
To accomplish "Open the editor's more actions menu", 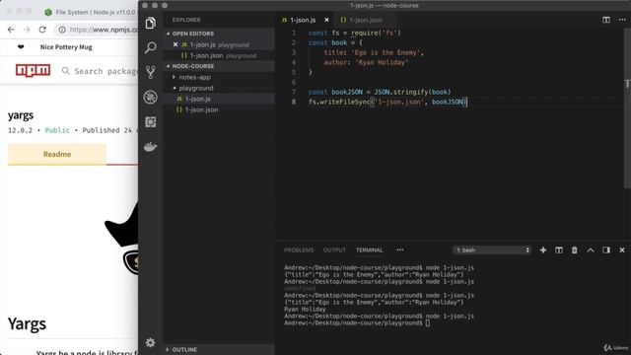I will tap(622, 20).
